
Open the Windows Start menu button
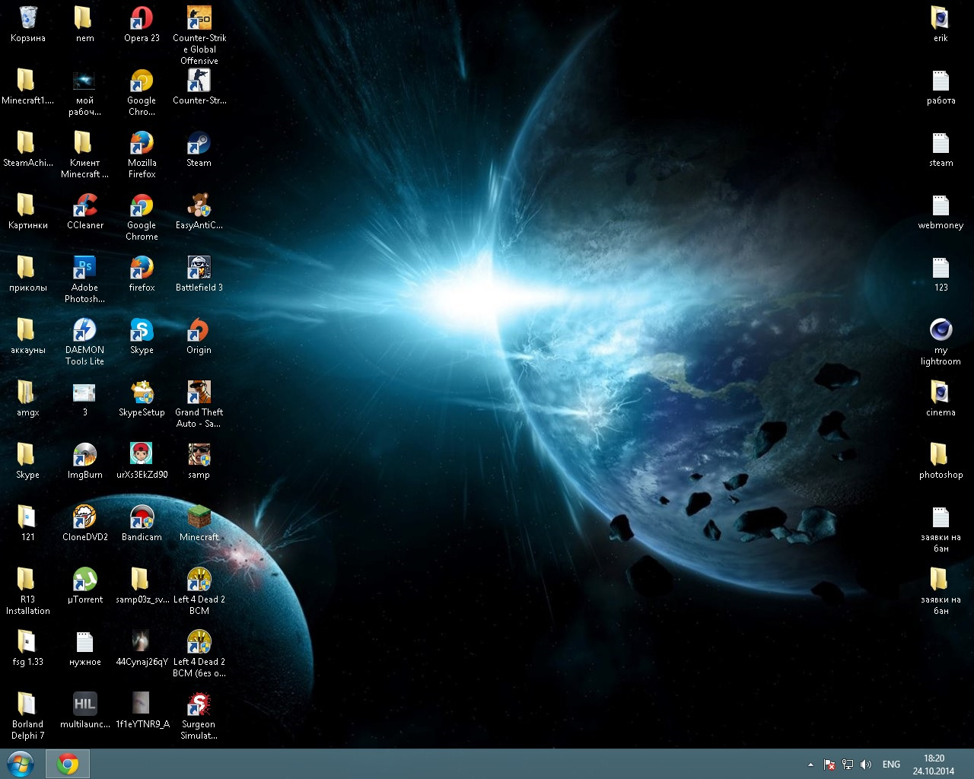pos(21,764)
